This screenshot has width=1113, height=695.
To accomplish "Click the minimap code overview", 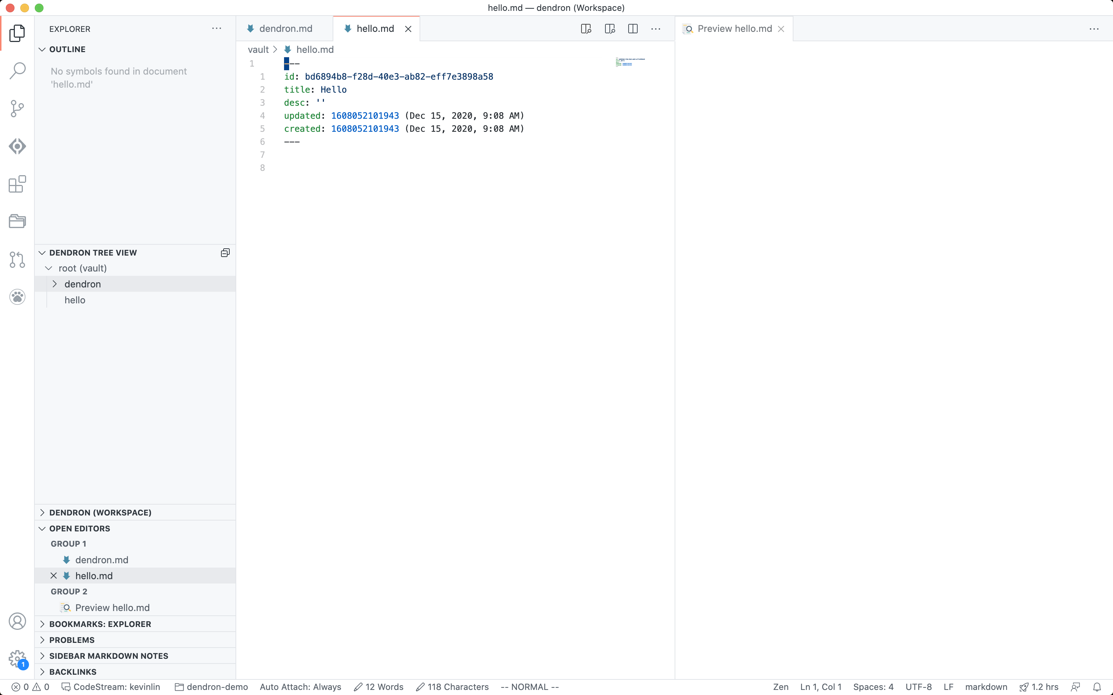I will click(x=630, y=62).
